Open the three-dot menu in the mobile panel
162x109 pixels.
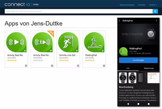click(157, 21)
